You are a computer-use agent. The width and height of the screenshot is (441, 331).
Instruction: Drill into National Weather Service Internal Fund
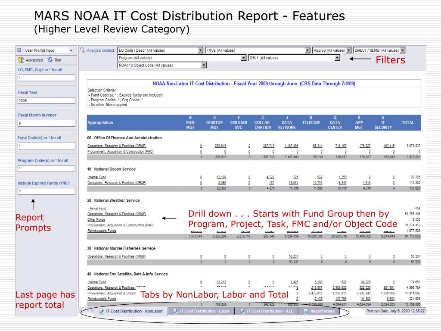click(97, 208)
